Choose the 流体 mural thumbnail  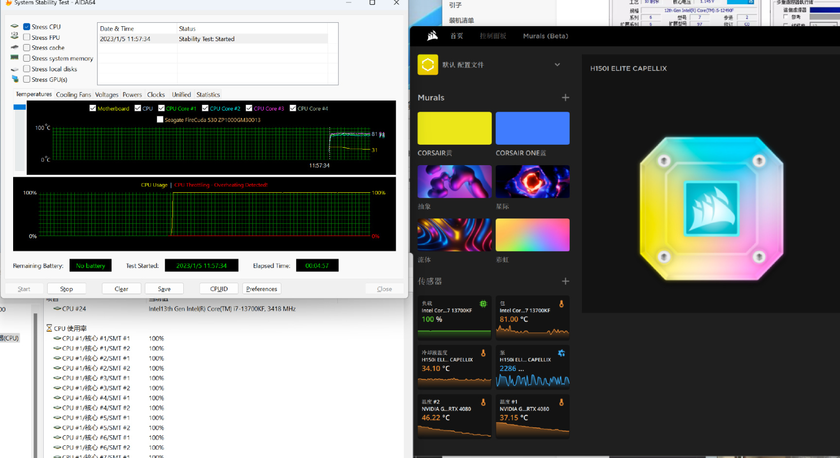(x=455, y=235)
